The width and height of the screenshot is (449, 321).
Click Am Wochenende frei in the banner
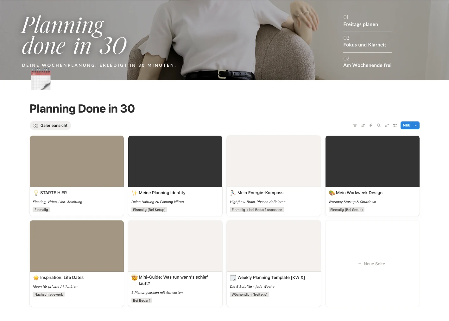(x=367, y=65)
